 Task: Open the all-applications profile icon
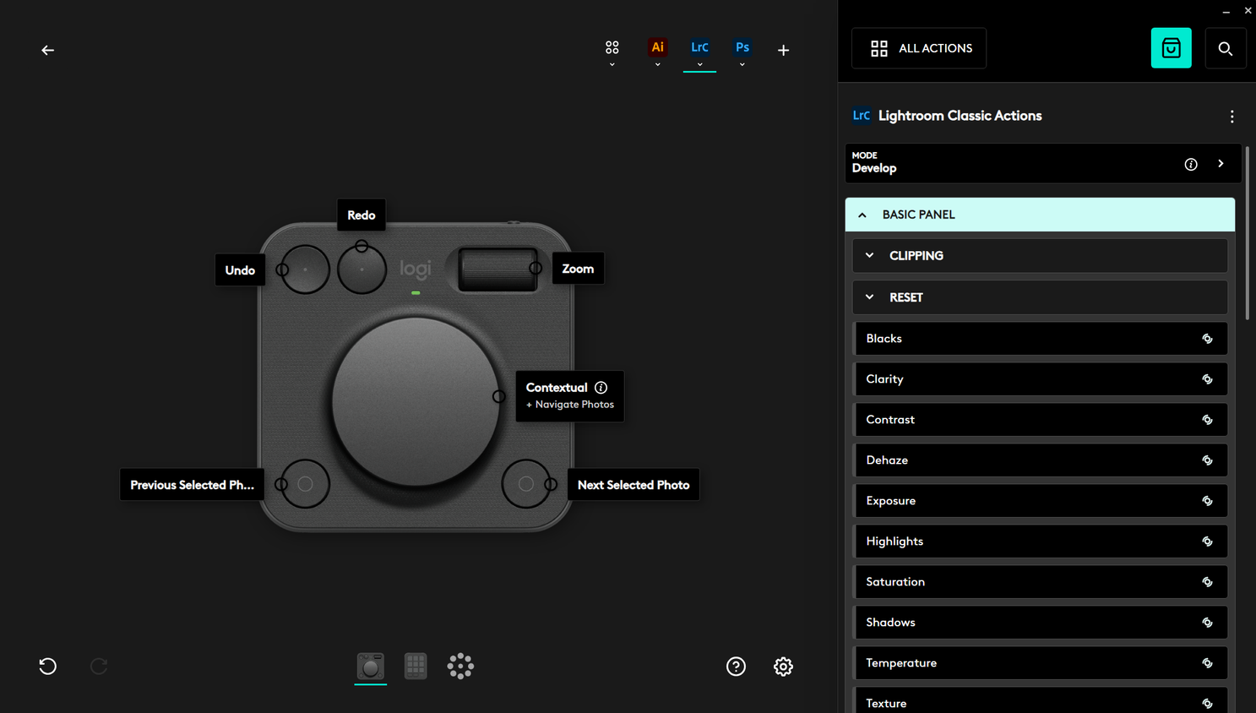click(x=612, y=48)
